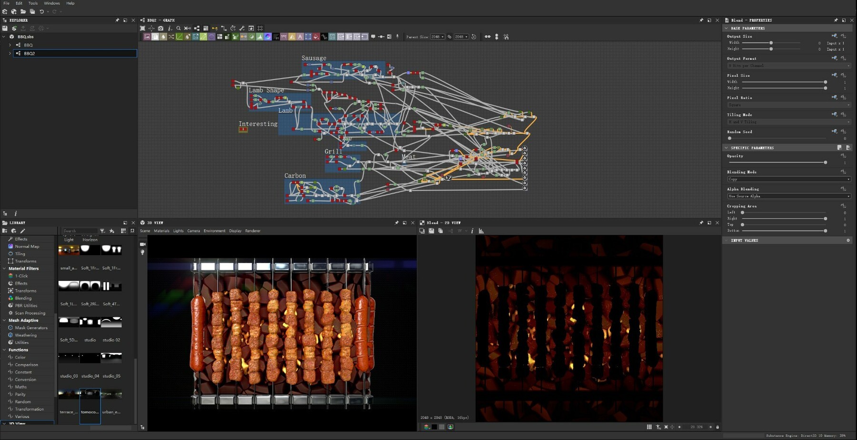Viewport: 857px width, 440px height.
Task: Collapse the Specific Parameters section
Action: [x=727, y=148]
